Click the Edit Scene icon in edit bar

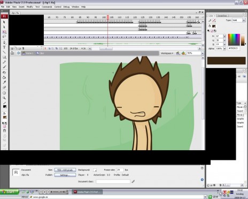point(178,53)
